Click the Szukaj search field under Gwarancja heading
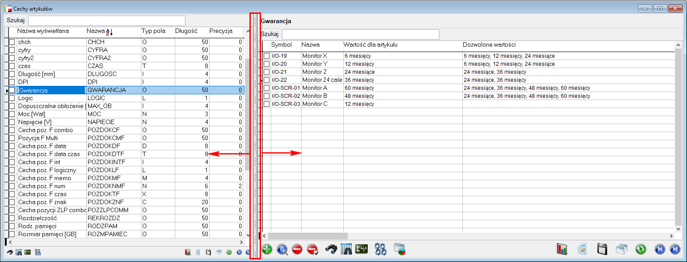Screen dimensions: 687x262 (x=360, y=34)
